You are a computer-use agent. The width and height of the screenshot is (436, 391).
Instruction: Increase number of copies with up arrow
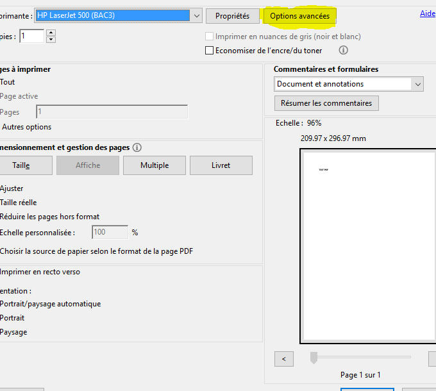click(51, 33)
